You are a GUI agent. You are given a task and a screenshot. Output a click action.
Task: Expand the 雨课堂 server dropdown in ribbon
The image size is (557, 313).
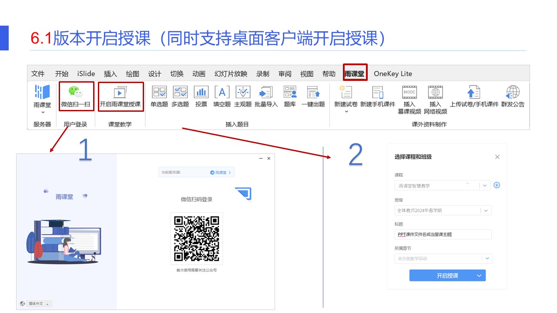(x=42, y=112)
